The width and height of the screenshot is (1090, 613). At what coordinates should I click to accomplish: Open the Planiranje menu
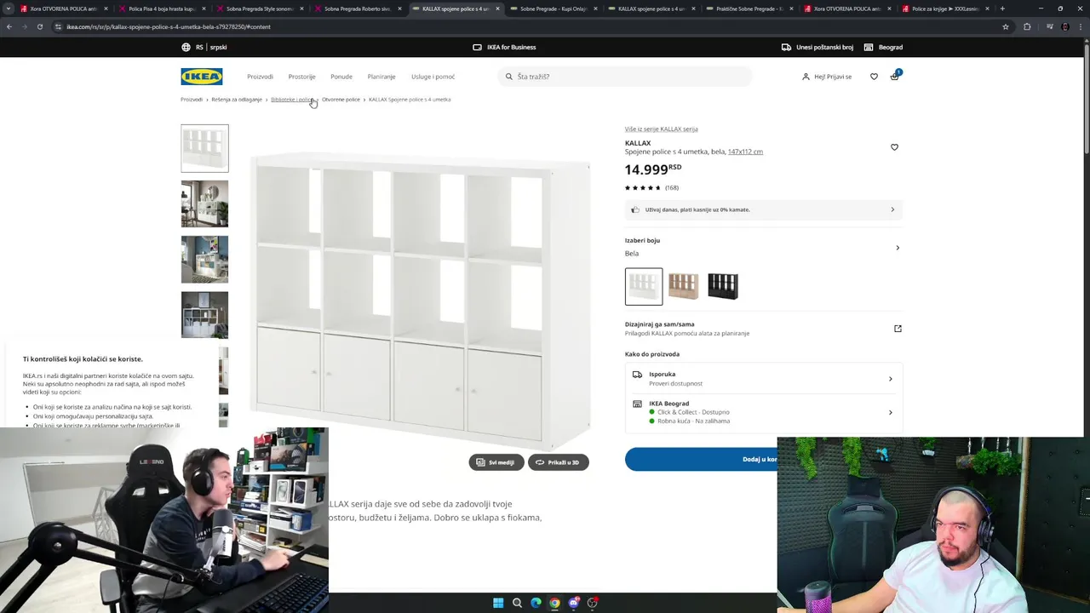(x=381, y=77)
